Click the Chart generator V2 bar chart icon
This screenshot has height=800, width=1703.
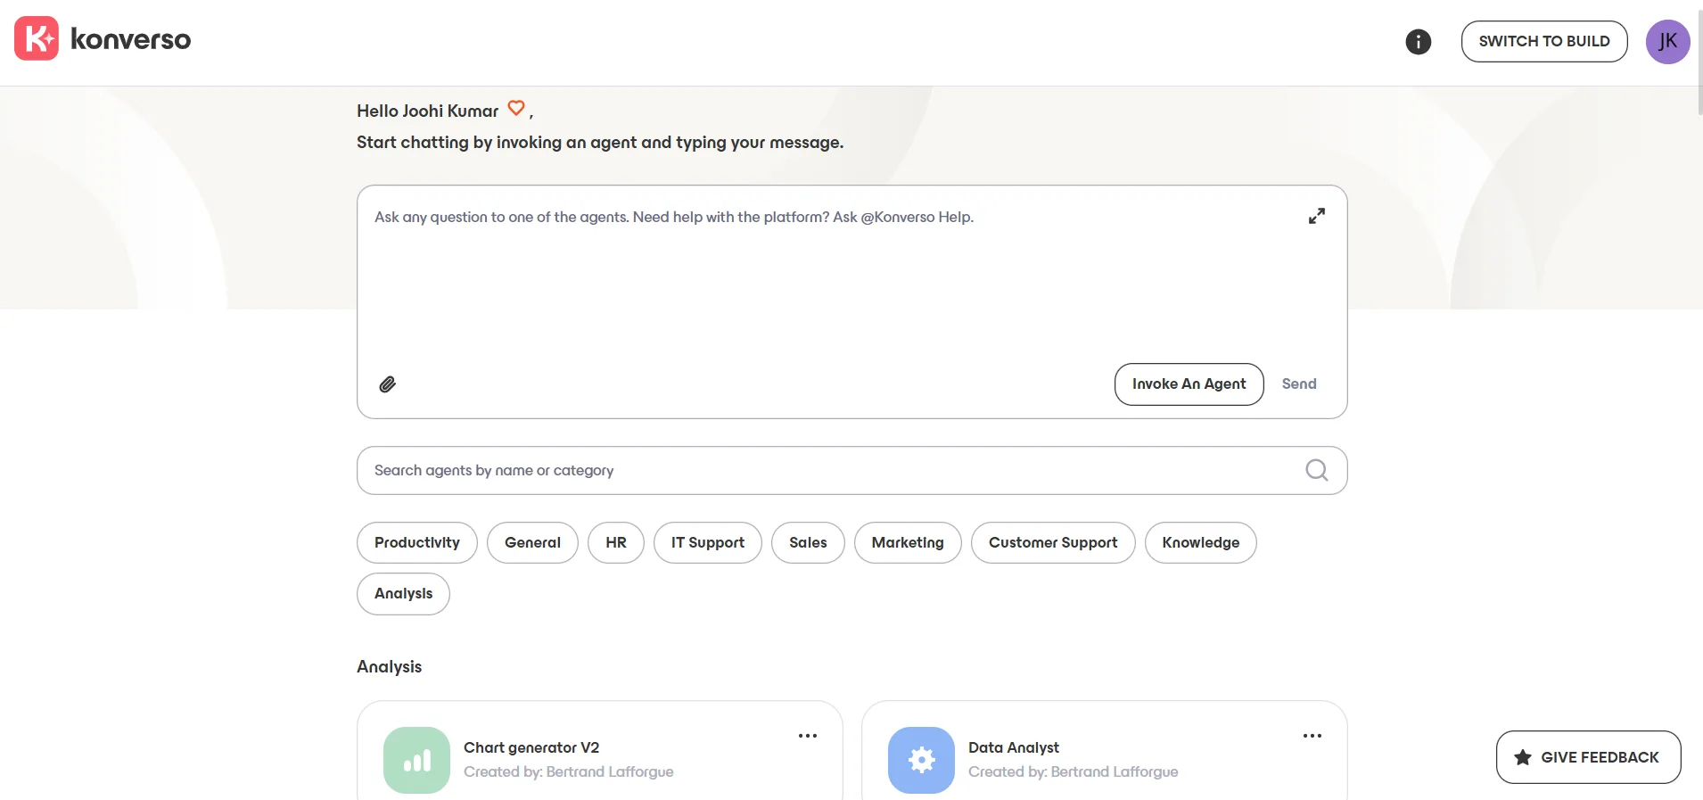pyautogui.click(x=416, y=760)
